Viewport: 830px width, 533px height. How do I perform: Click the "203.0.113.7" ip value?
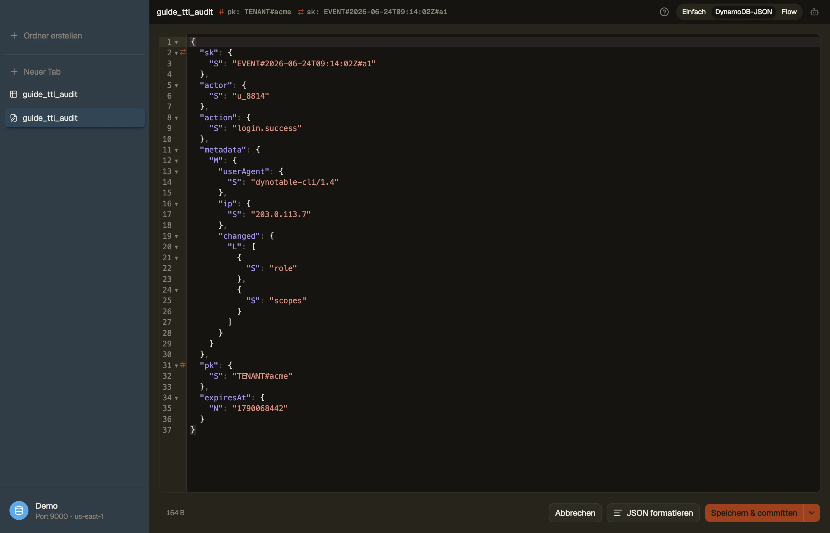click(281, 214)
